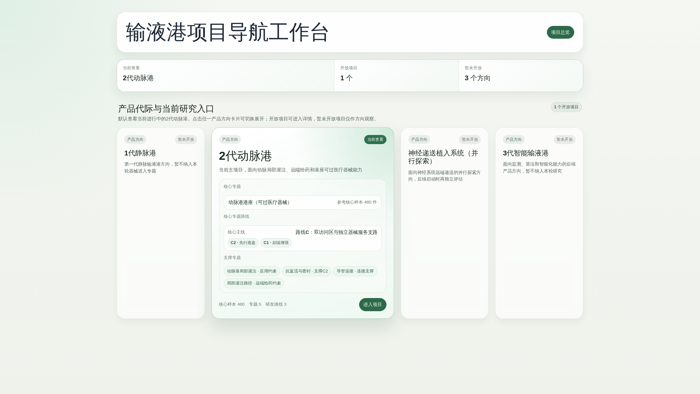
Task: Click 产品方向 tag on 神经递送植入系统 card
Action: (x=419, y=139)
